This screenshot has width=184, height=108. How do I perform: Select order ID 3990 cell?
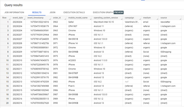[56, 103]
